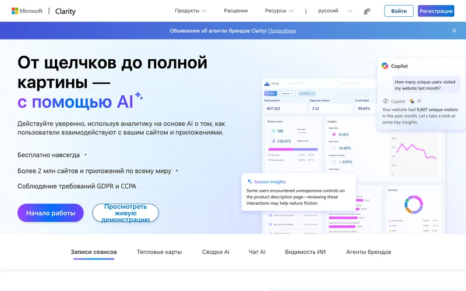Viewport: 466px width, 291px height.
Task: Select the Агенты брендов tab
Action: (x=369, y=252)
